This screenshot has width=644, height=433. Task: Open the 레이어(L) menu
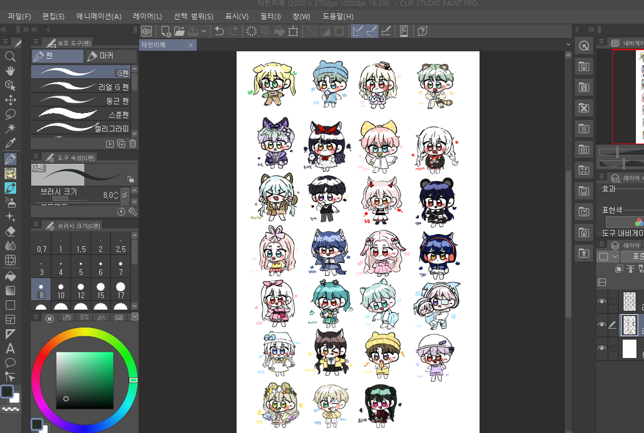point(148,16)
